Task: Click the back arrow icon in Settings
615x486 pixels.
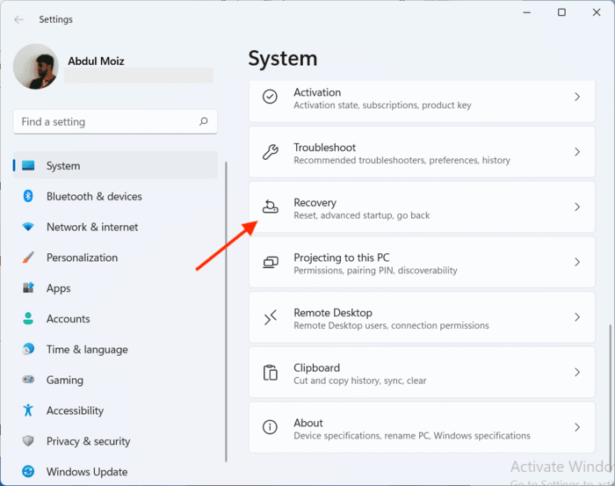Action: pyautogui.click(x=18, y=19)
